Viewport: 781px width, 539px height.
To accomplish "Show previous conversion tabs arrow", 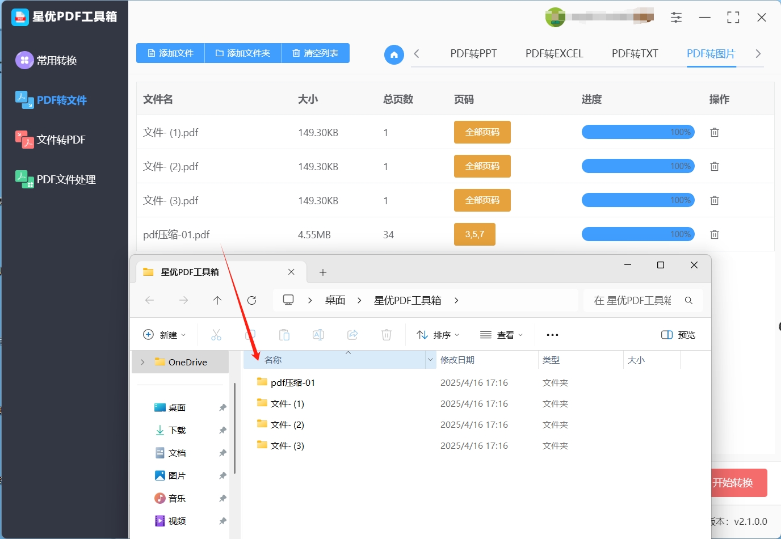I will [417, 54].
